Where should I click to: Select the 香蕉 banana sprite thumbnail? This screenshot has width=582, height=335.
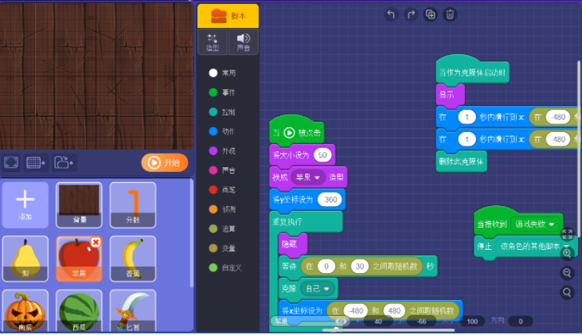pyautogui.click(x=132, y=259)
